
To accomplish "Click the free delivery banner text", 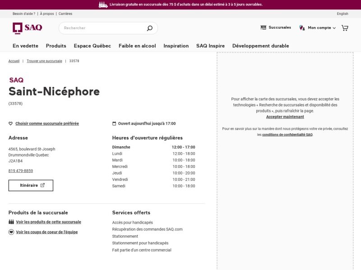I will 186,4.
